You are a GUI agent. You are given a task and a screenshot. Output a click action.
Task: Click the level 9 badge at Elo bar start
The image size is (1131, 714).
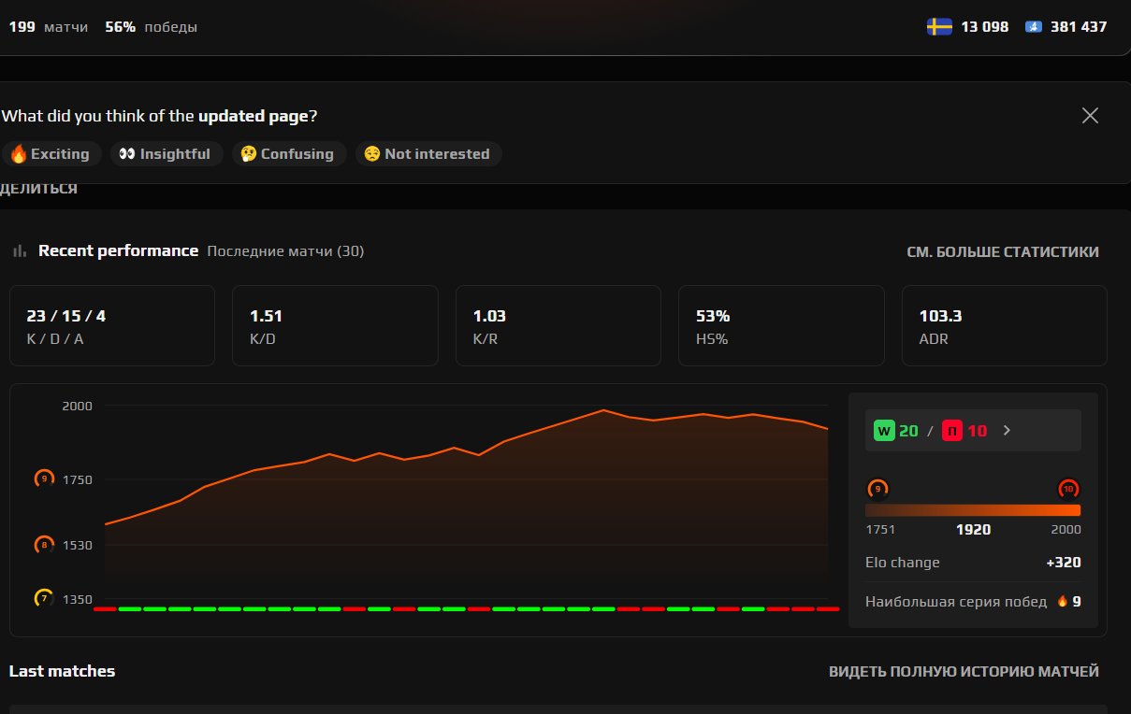[877, 489]
